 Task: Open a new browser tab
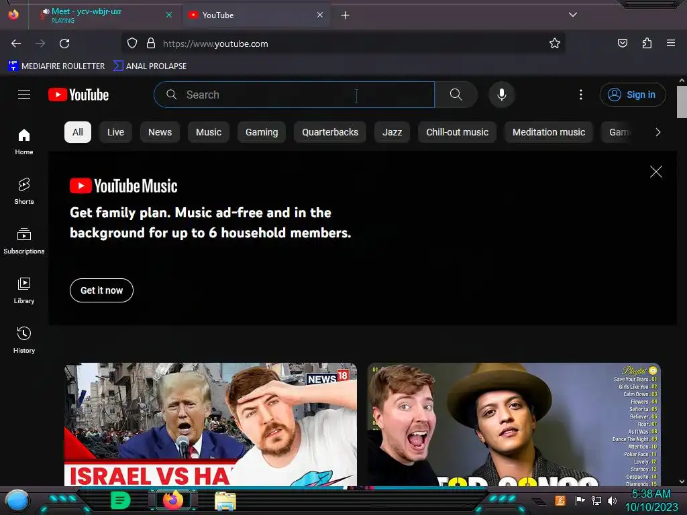coord(346,15)
